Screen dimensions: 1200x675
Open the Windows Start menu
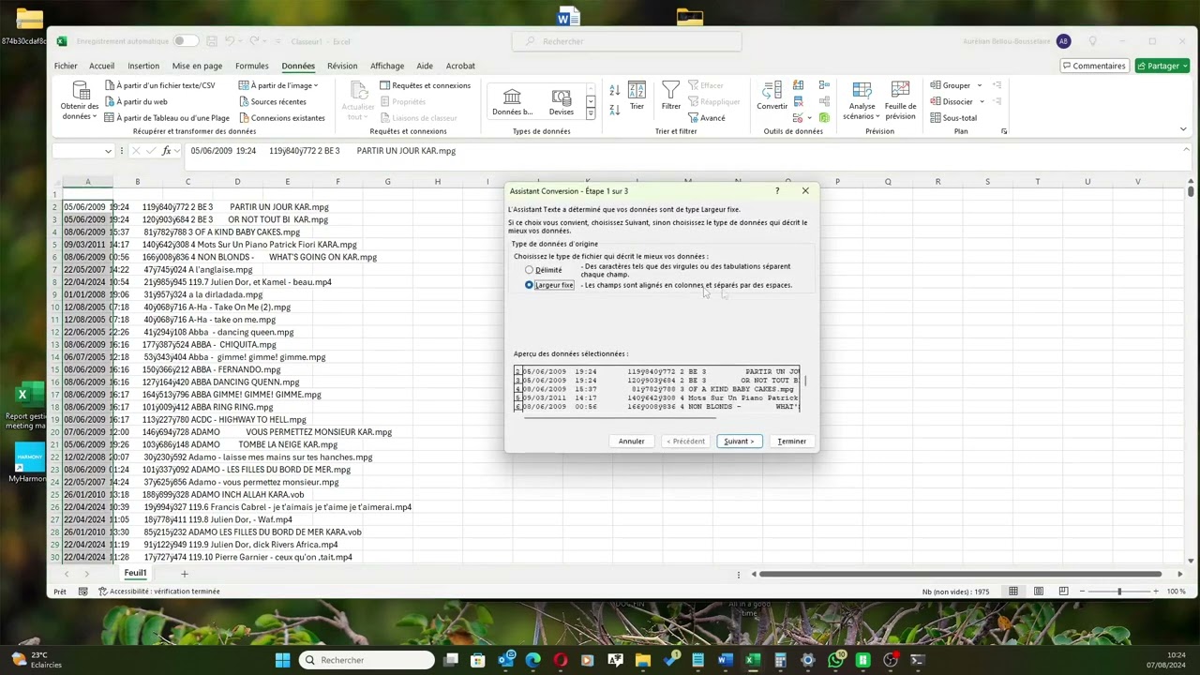282,660
